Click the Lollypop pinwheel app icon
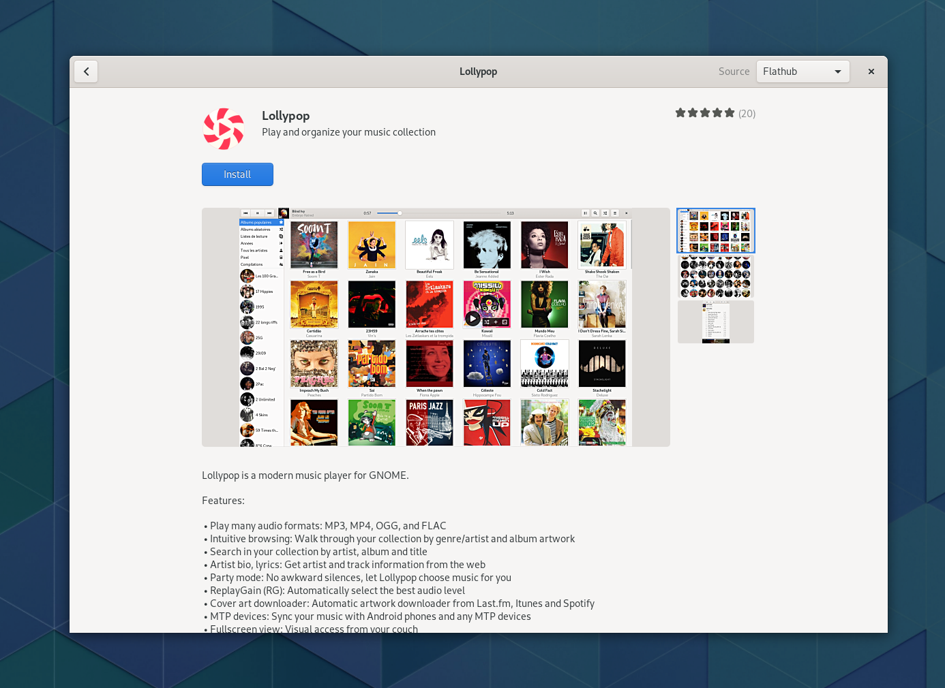The width and height of the screenshot is (945, 688). pyautogui.click(x=224, y=129)
